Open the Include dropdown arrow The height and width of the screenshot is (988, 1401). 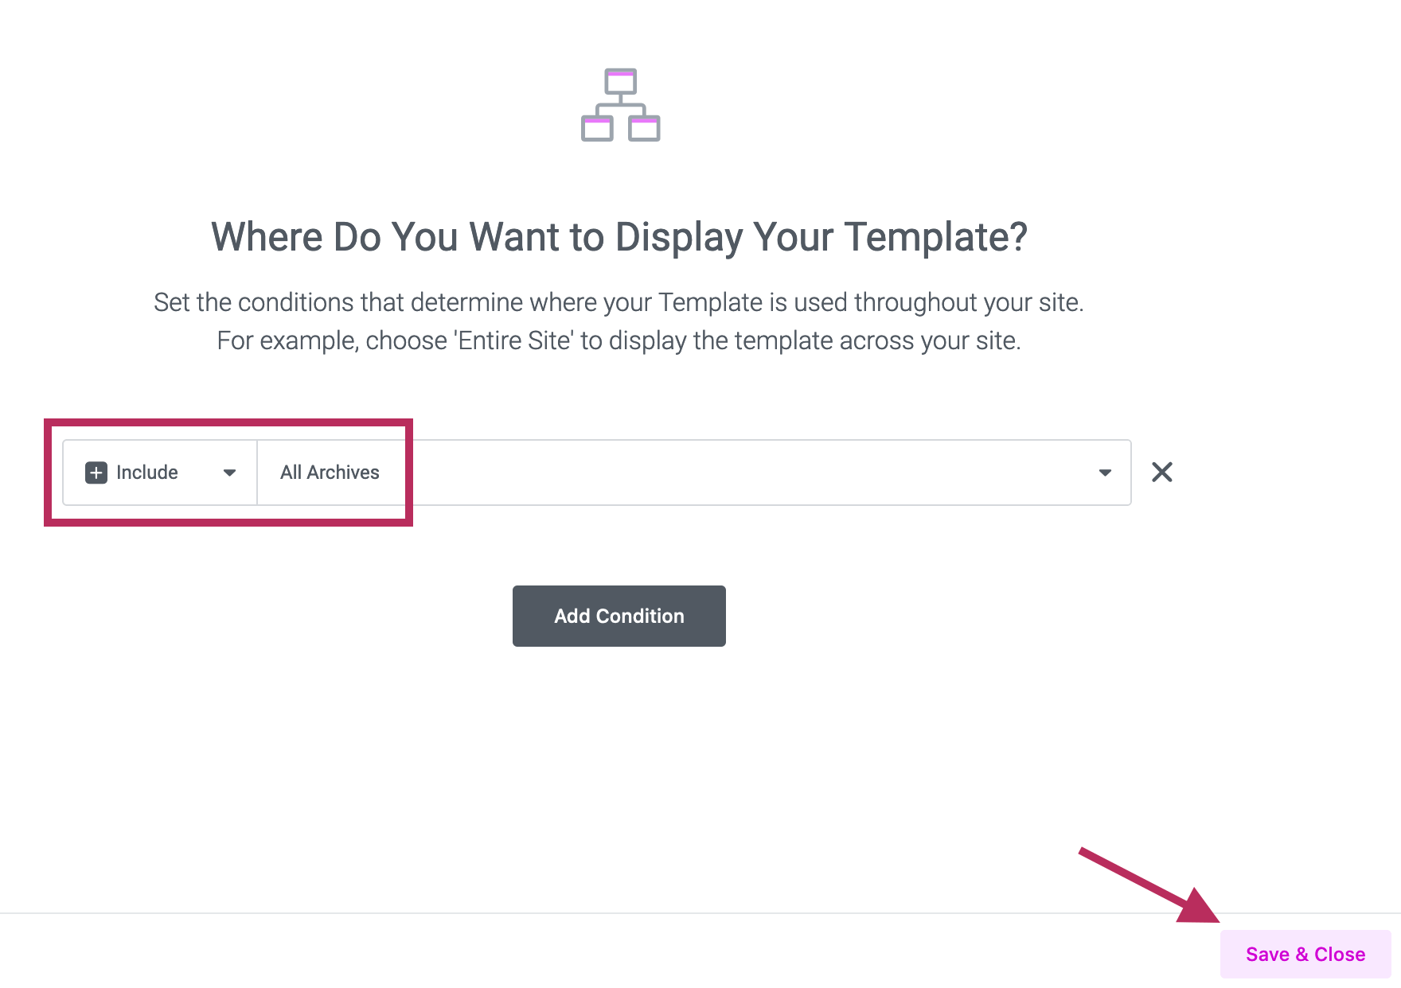(x=229, y=473)
